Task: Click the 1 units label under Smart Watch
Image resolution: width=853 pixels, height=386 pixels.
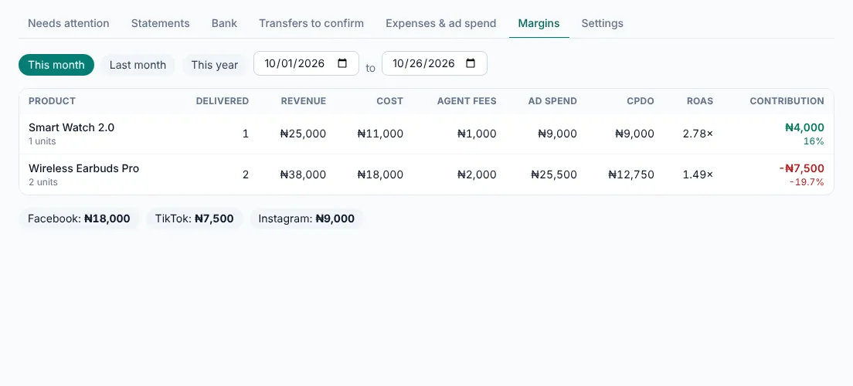Action: pos(42,141)
